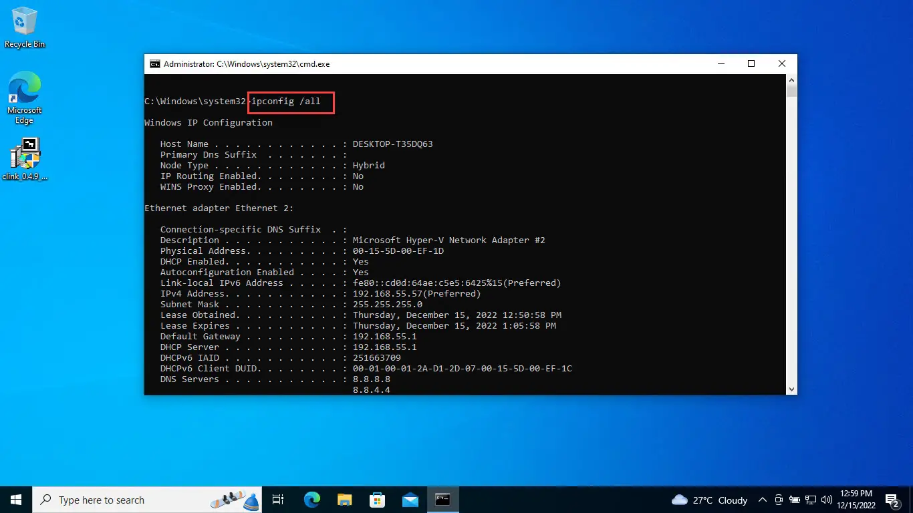Screen dimensions: 913x513
Task: Click the WINS Proxy Enabled line
Action: 262,187
